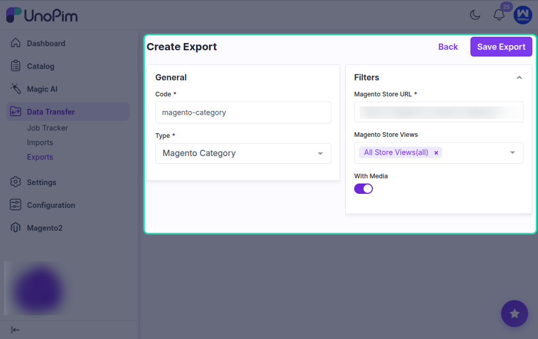Collapse the sidebar with arrow icon
This screenshot has width=538, height=339.
pyautogui.click(x=16, y=330)
